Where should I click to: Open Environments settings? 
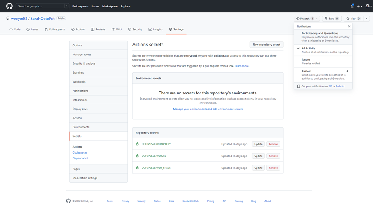tap(98, 127)
